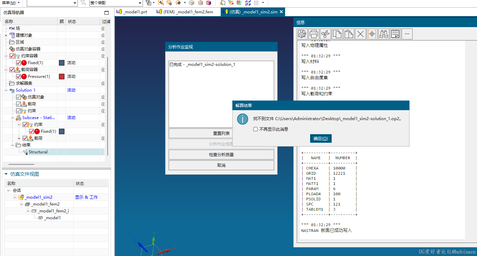This screenshot has height=256, width=477.
Task: Collapse the 仿真文件视图 section
Action: tap(6, 174)
